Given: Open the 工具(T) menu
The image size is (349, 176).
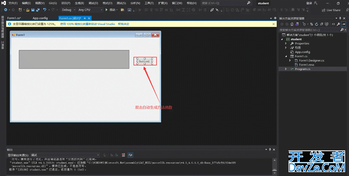Looking at the screenshot, I should (x=149, y=3).
